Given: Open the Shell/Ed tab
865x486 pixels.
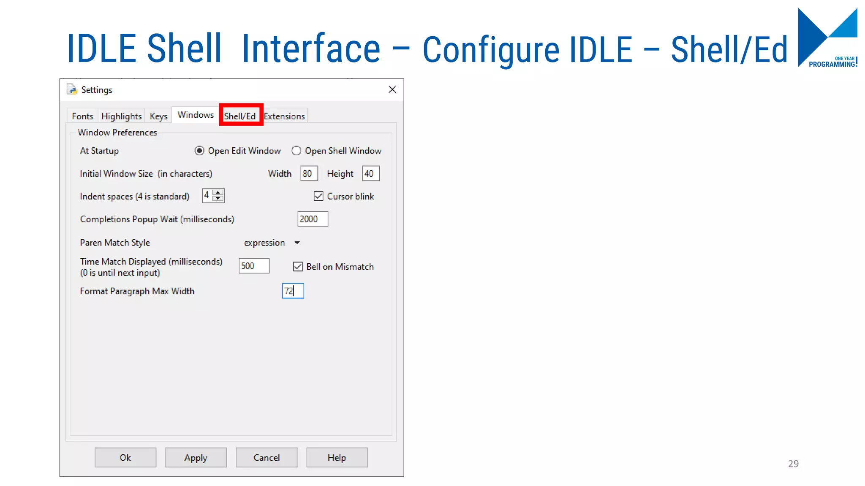Looking at the screenshot, I should (240, 116).
